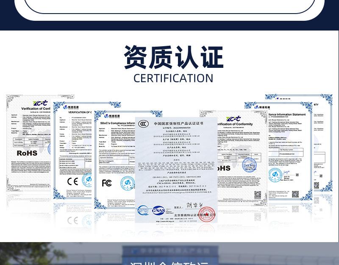Screen dimensions: 339x265
Task: Click the CE mark logo
Action: pos(72,181)
